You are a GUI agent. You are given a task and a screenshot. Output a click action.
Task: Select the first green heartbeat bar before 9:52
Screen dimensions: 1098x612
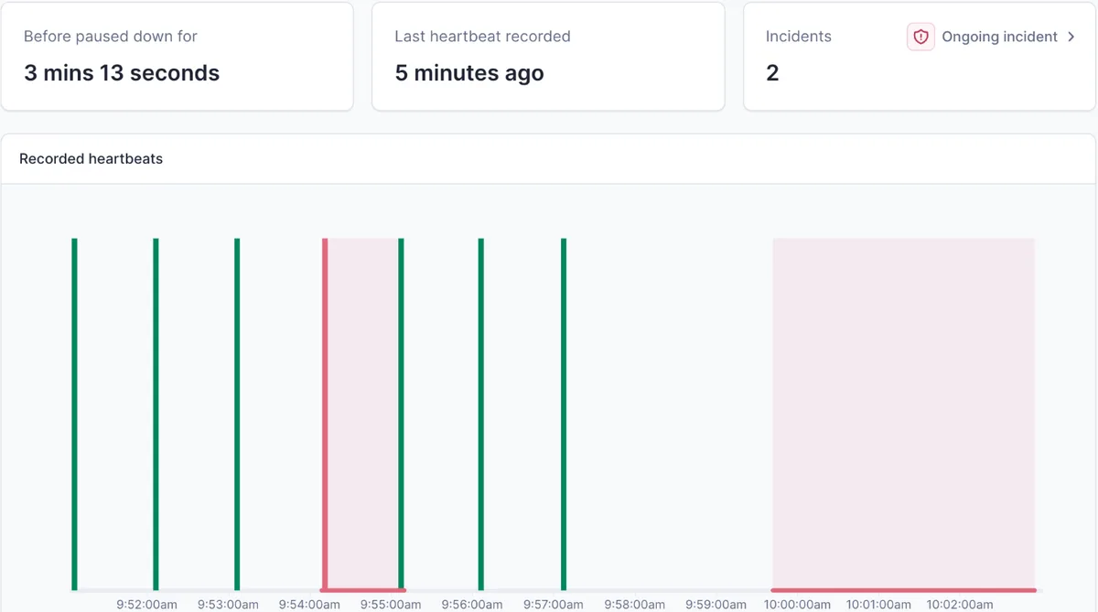point(74,414)
